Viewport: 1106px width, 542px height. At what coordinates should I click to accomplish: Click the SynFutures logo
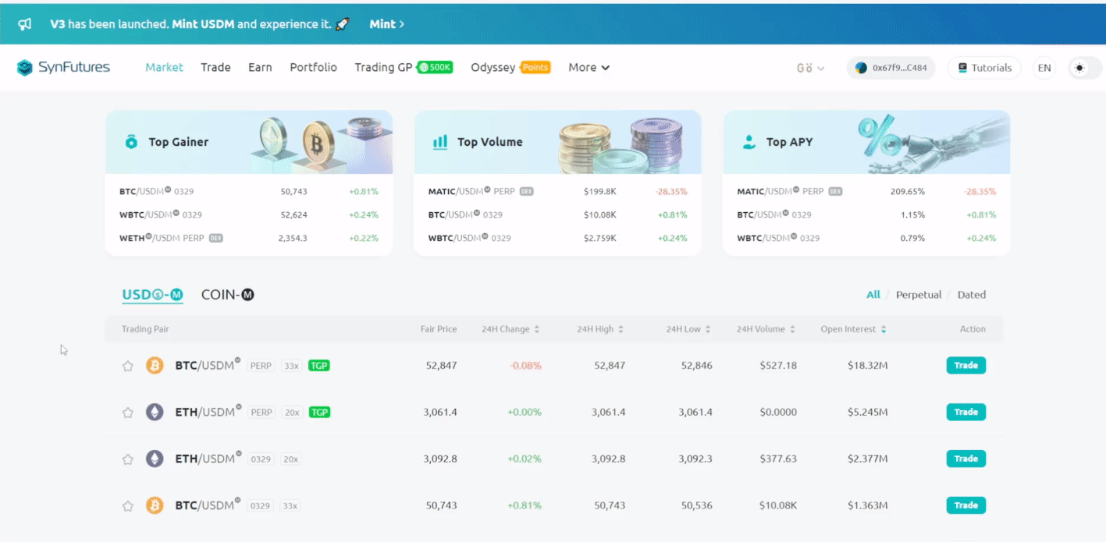click(64, 68)
